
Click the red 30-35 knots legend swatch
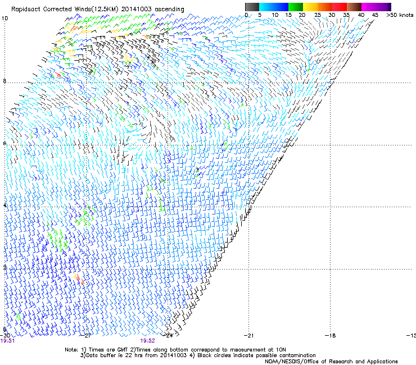click(340, 7)
